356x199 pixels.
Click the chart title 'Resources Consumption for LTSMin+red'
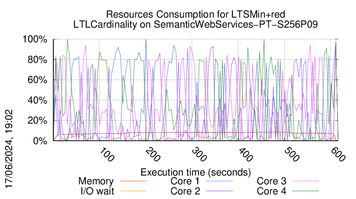click(196, 15)
